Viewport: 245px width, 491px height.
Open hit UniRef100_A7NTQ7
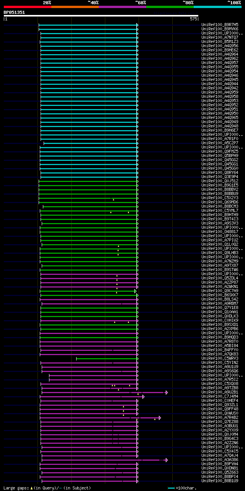coord(219,38)
